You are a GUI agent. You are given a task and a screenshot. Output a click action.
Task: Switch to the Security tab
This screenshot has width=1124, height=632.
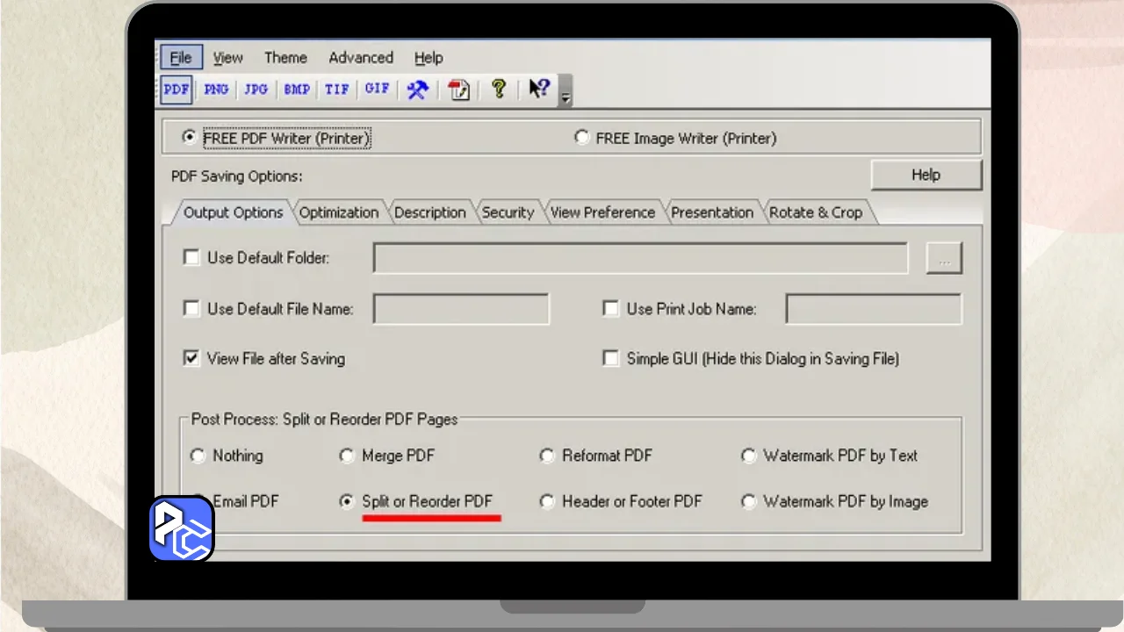click(x=508, y=212)
